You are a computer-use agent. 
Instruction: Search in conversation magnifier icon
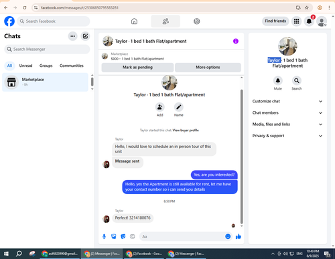point(297,80)
